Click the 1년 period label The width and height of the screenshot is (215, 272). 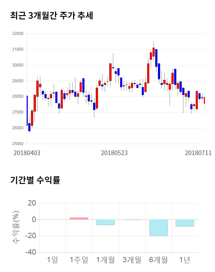(x=185, y=260)
